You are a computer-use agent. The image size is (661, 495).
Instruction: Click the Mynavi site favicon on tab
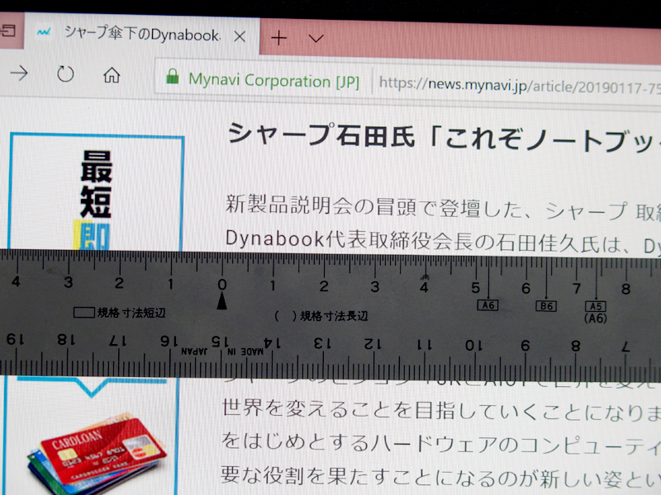pyautogui.click(x=44, y=31)
